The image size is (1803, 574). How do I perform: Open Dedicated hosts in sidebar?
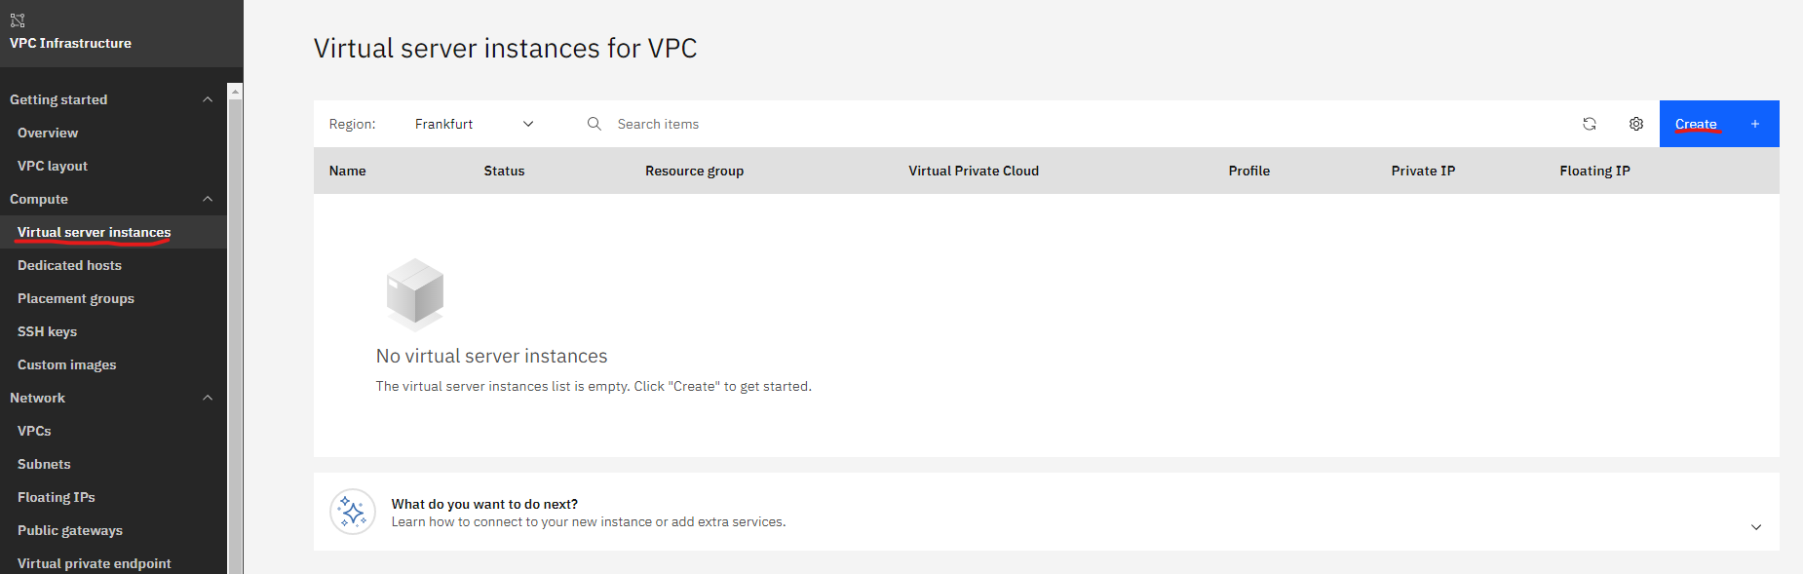coord(69,265)
